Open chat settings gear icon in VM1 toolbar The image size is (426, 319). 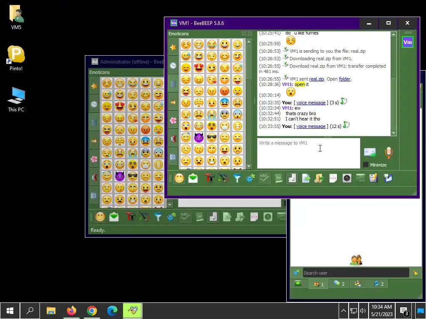[250, 178]
